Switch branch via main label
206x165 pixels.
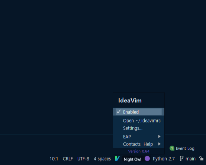190,159
